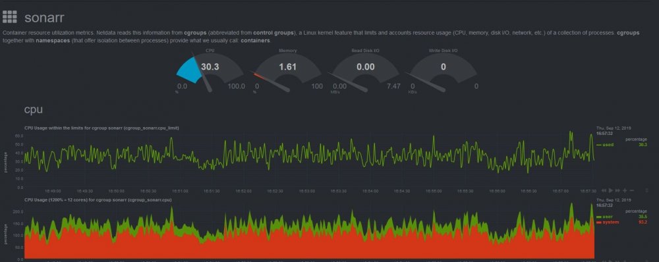Click the 100.0 maximum of the CPU gauge

[x=236, y=86]
